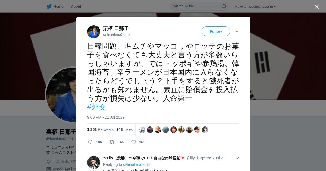326x171 pixels.
Task: Click the retweet arrows icon
Action: pyautogui.click(x=112, y=142)
